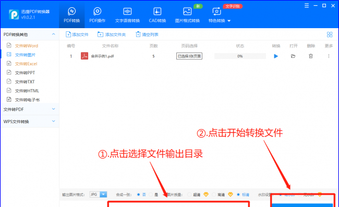The image size is (339, 207).
Task: Select 文件转HTML in sidebar
Action: [x=27, y=91]
